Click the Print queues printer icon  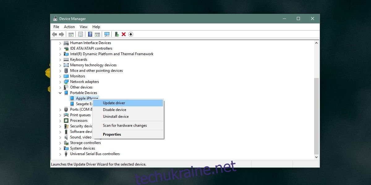(x=66, y=115)
